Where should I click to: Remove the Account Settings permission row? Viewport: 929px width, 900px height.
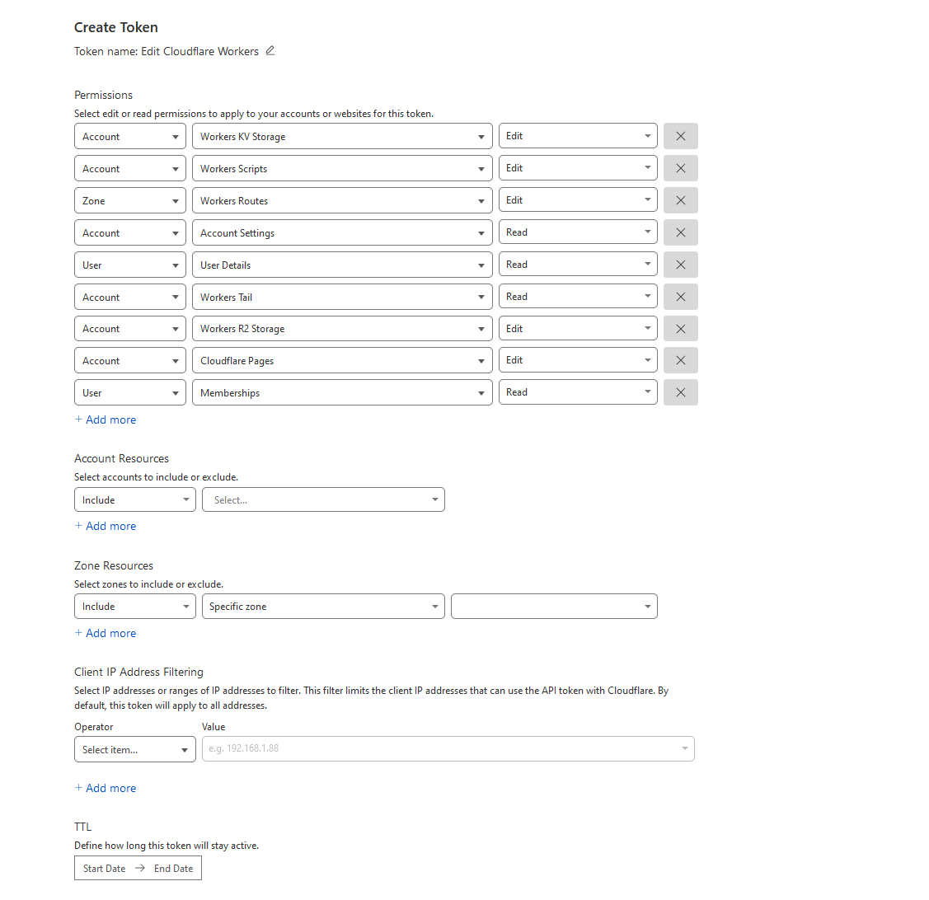coord(681,232)
